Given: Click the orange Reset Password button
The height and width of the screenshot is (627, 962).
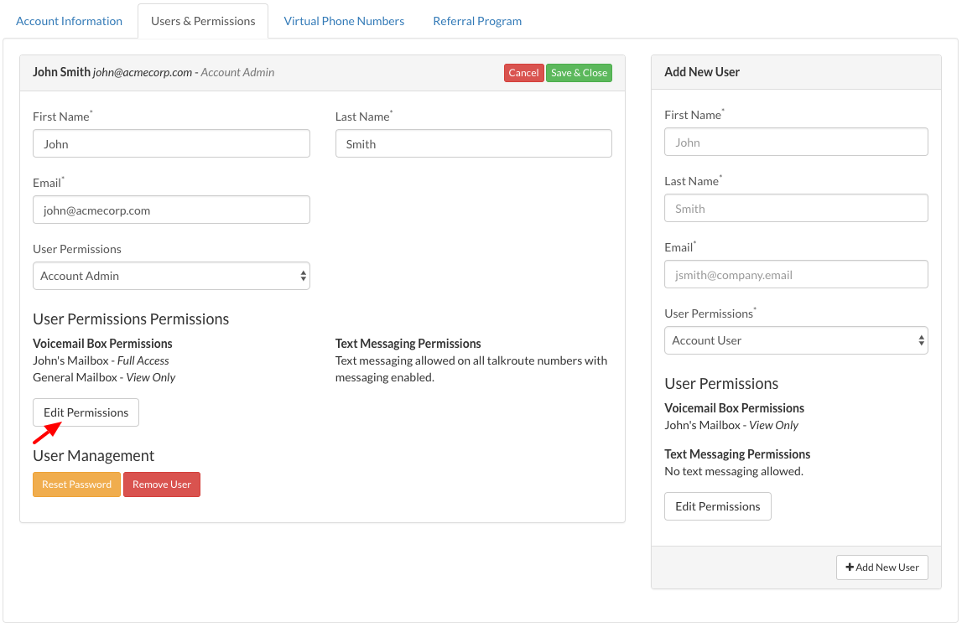Looking at the screenshot, I should (x=76, y=484).
